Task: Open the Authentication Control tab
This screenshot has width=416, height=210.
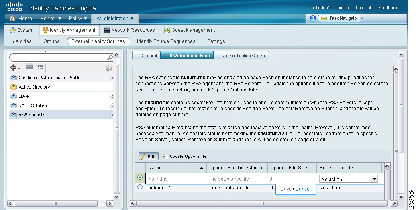Action: (x=242, y=55)
